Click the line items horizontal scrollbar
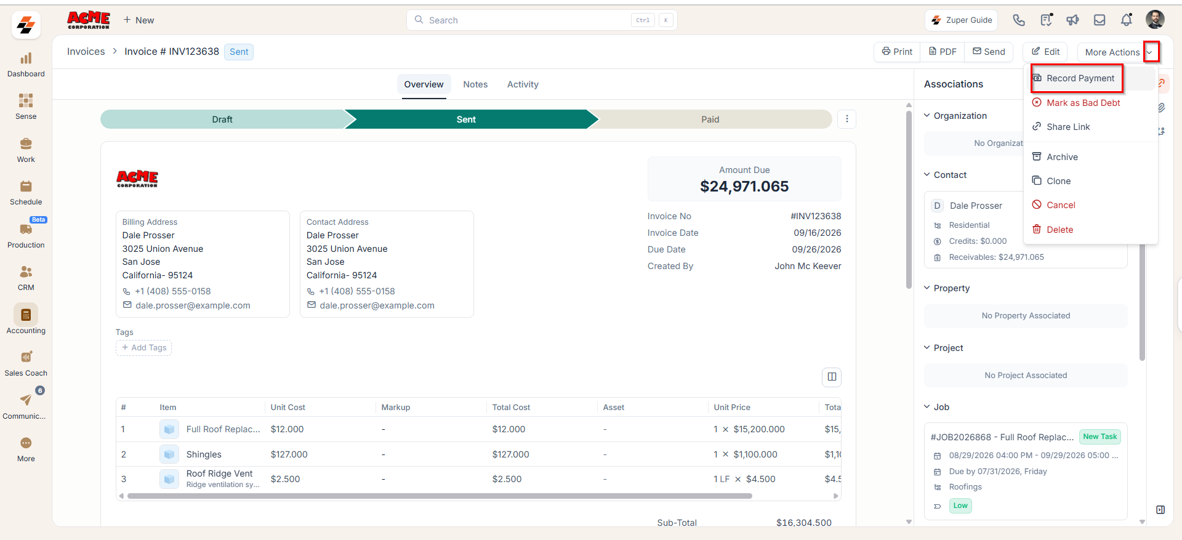The width and height of the screenshot is (1182, 540). pos(440,496)
